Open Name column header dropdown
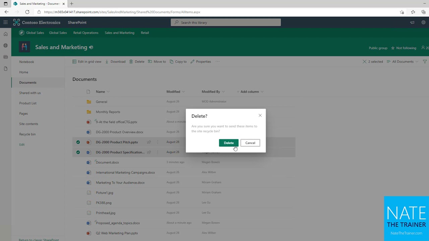 tap(103, 92)
